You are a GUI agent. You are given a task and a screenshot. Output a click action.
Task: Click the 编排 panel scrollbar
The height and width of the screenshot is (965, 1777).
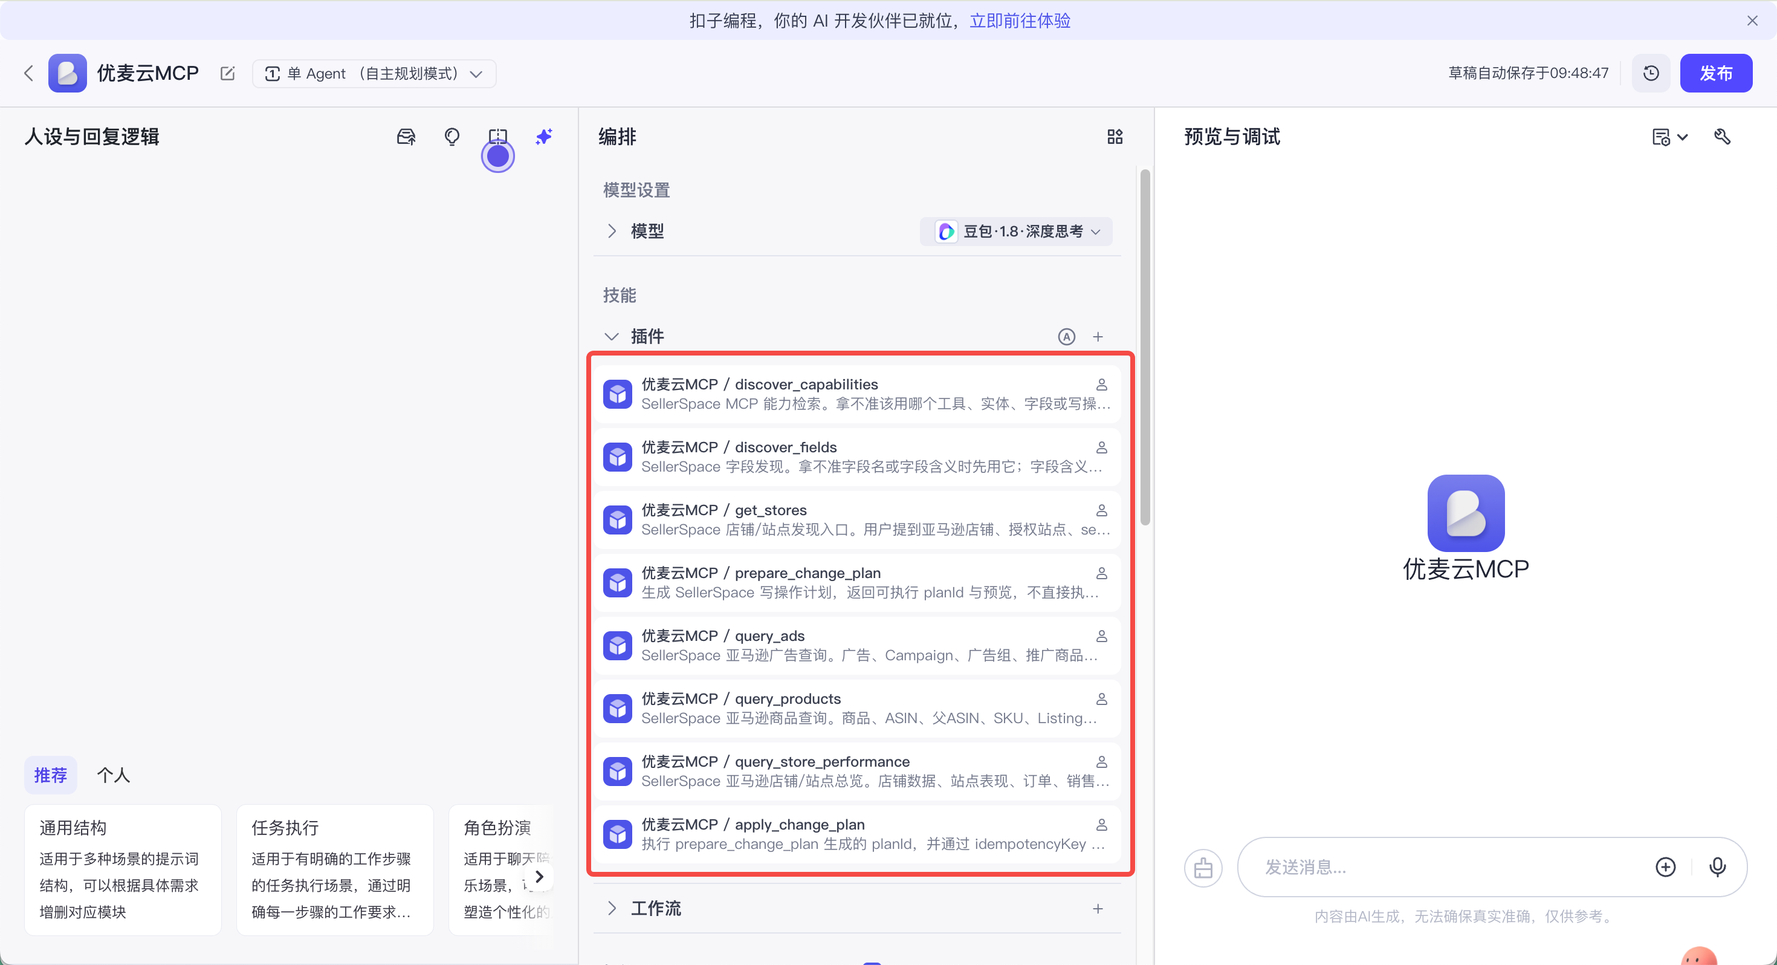click(1145, 347)
